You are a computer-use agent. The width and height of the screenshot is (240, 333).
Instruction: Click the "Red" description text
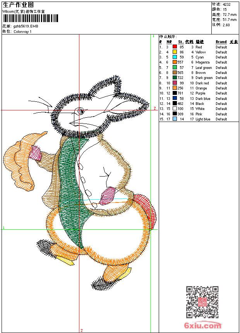pos(199,47)
